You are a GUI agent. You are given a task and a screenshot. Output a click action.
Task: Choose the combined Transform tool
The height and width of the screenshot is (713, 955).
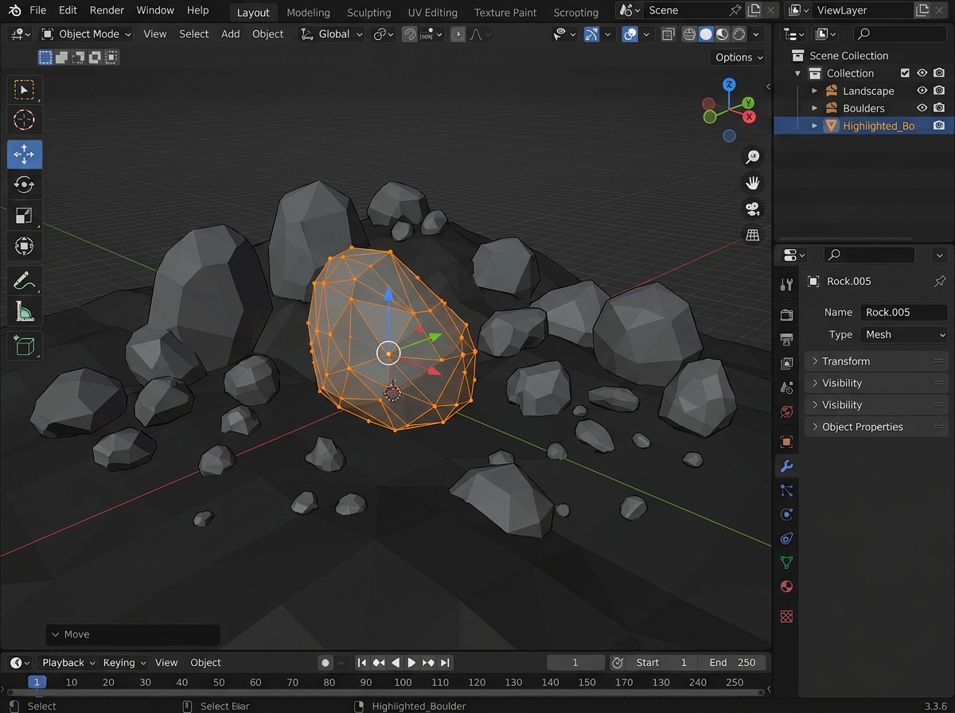coord(25,247)
